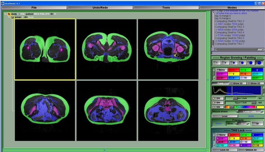Select the yellow-outlined first axial slice

(x=45, y=49)
